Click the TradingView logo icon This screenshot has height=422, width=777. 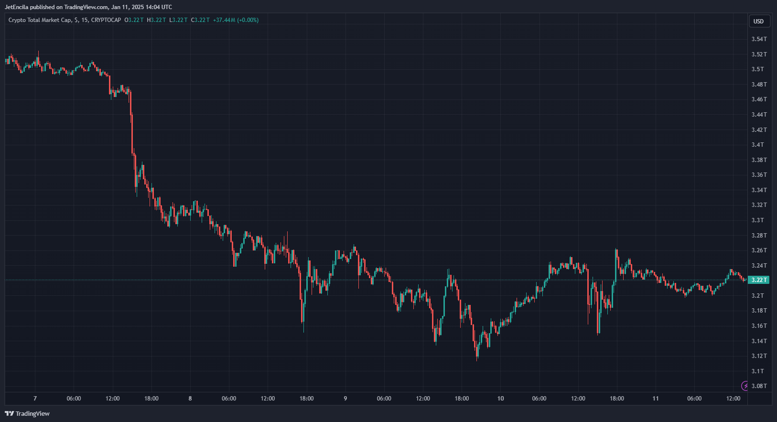(9, 413)
